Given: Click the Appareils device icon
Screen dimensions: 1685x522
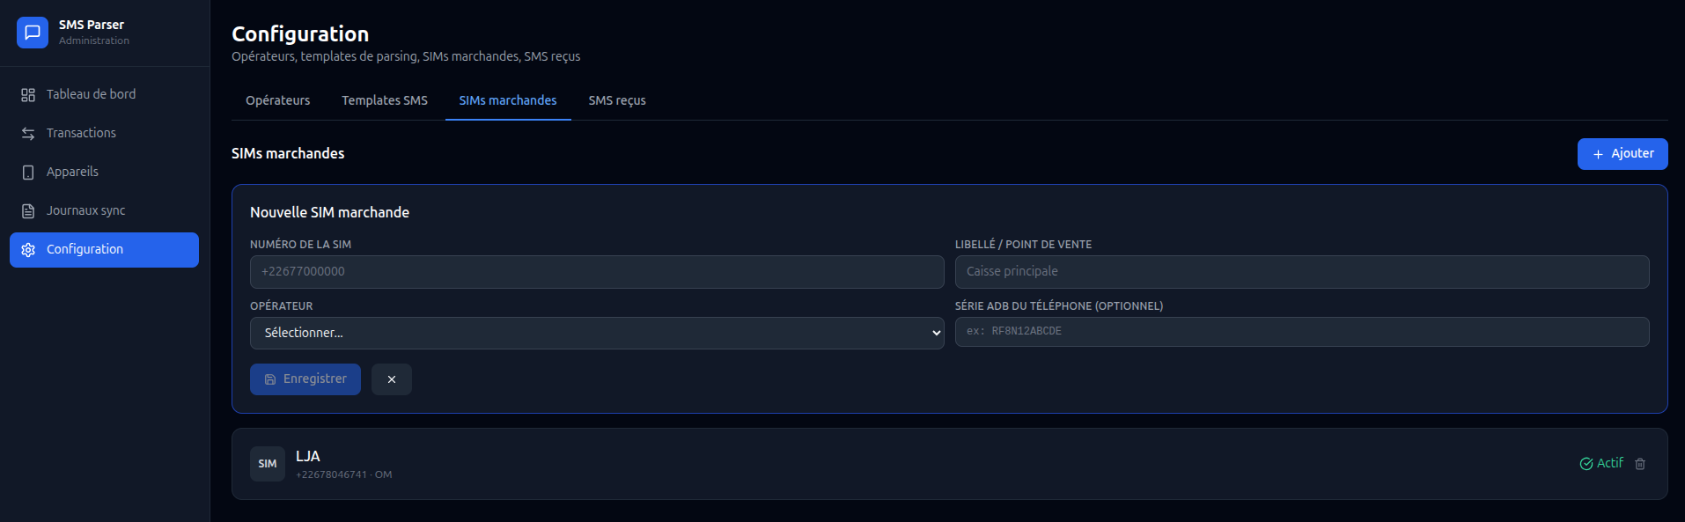Looking at the screenshot, I should point(28,173).
